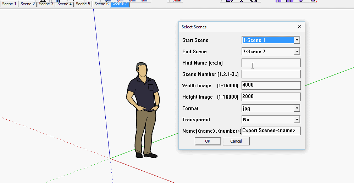
Task: Close the Select Scenes dialog
Action: pyautogui.click(x=299, y=27)
